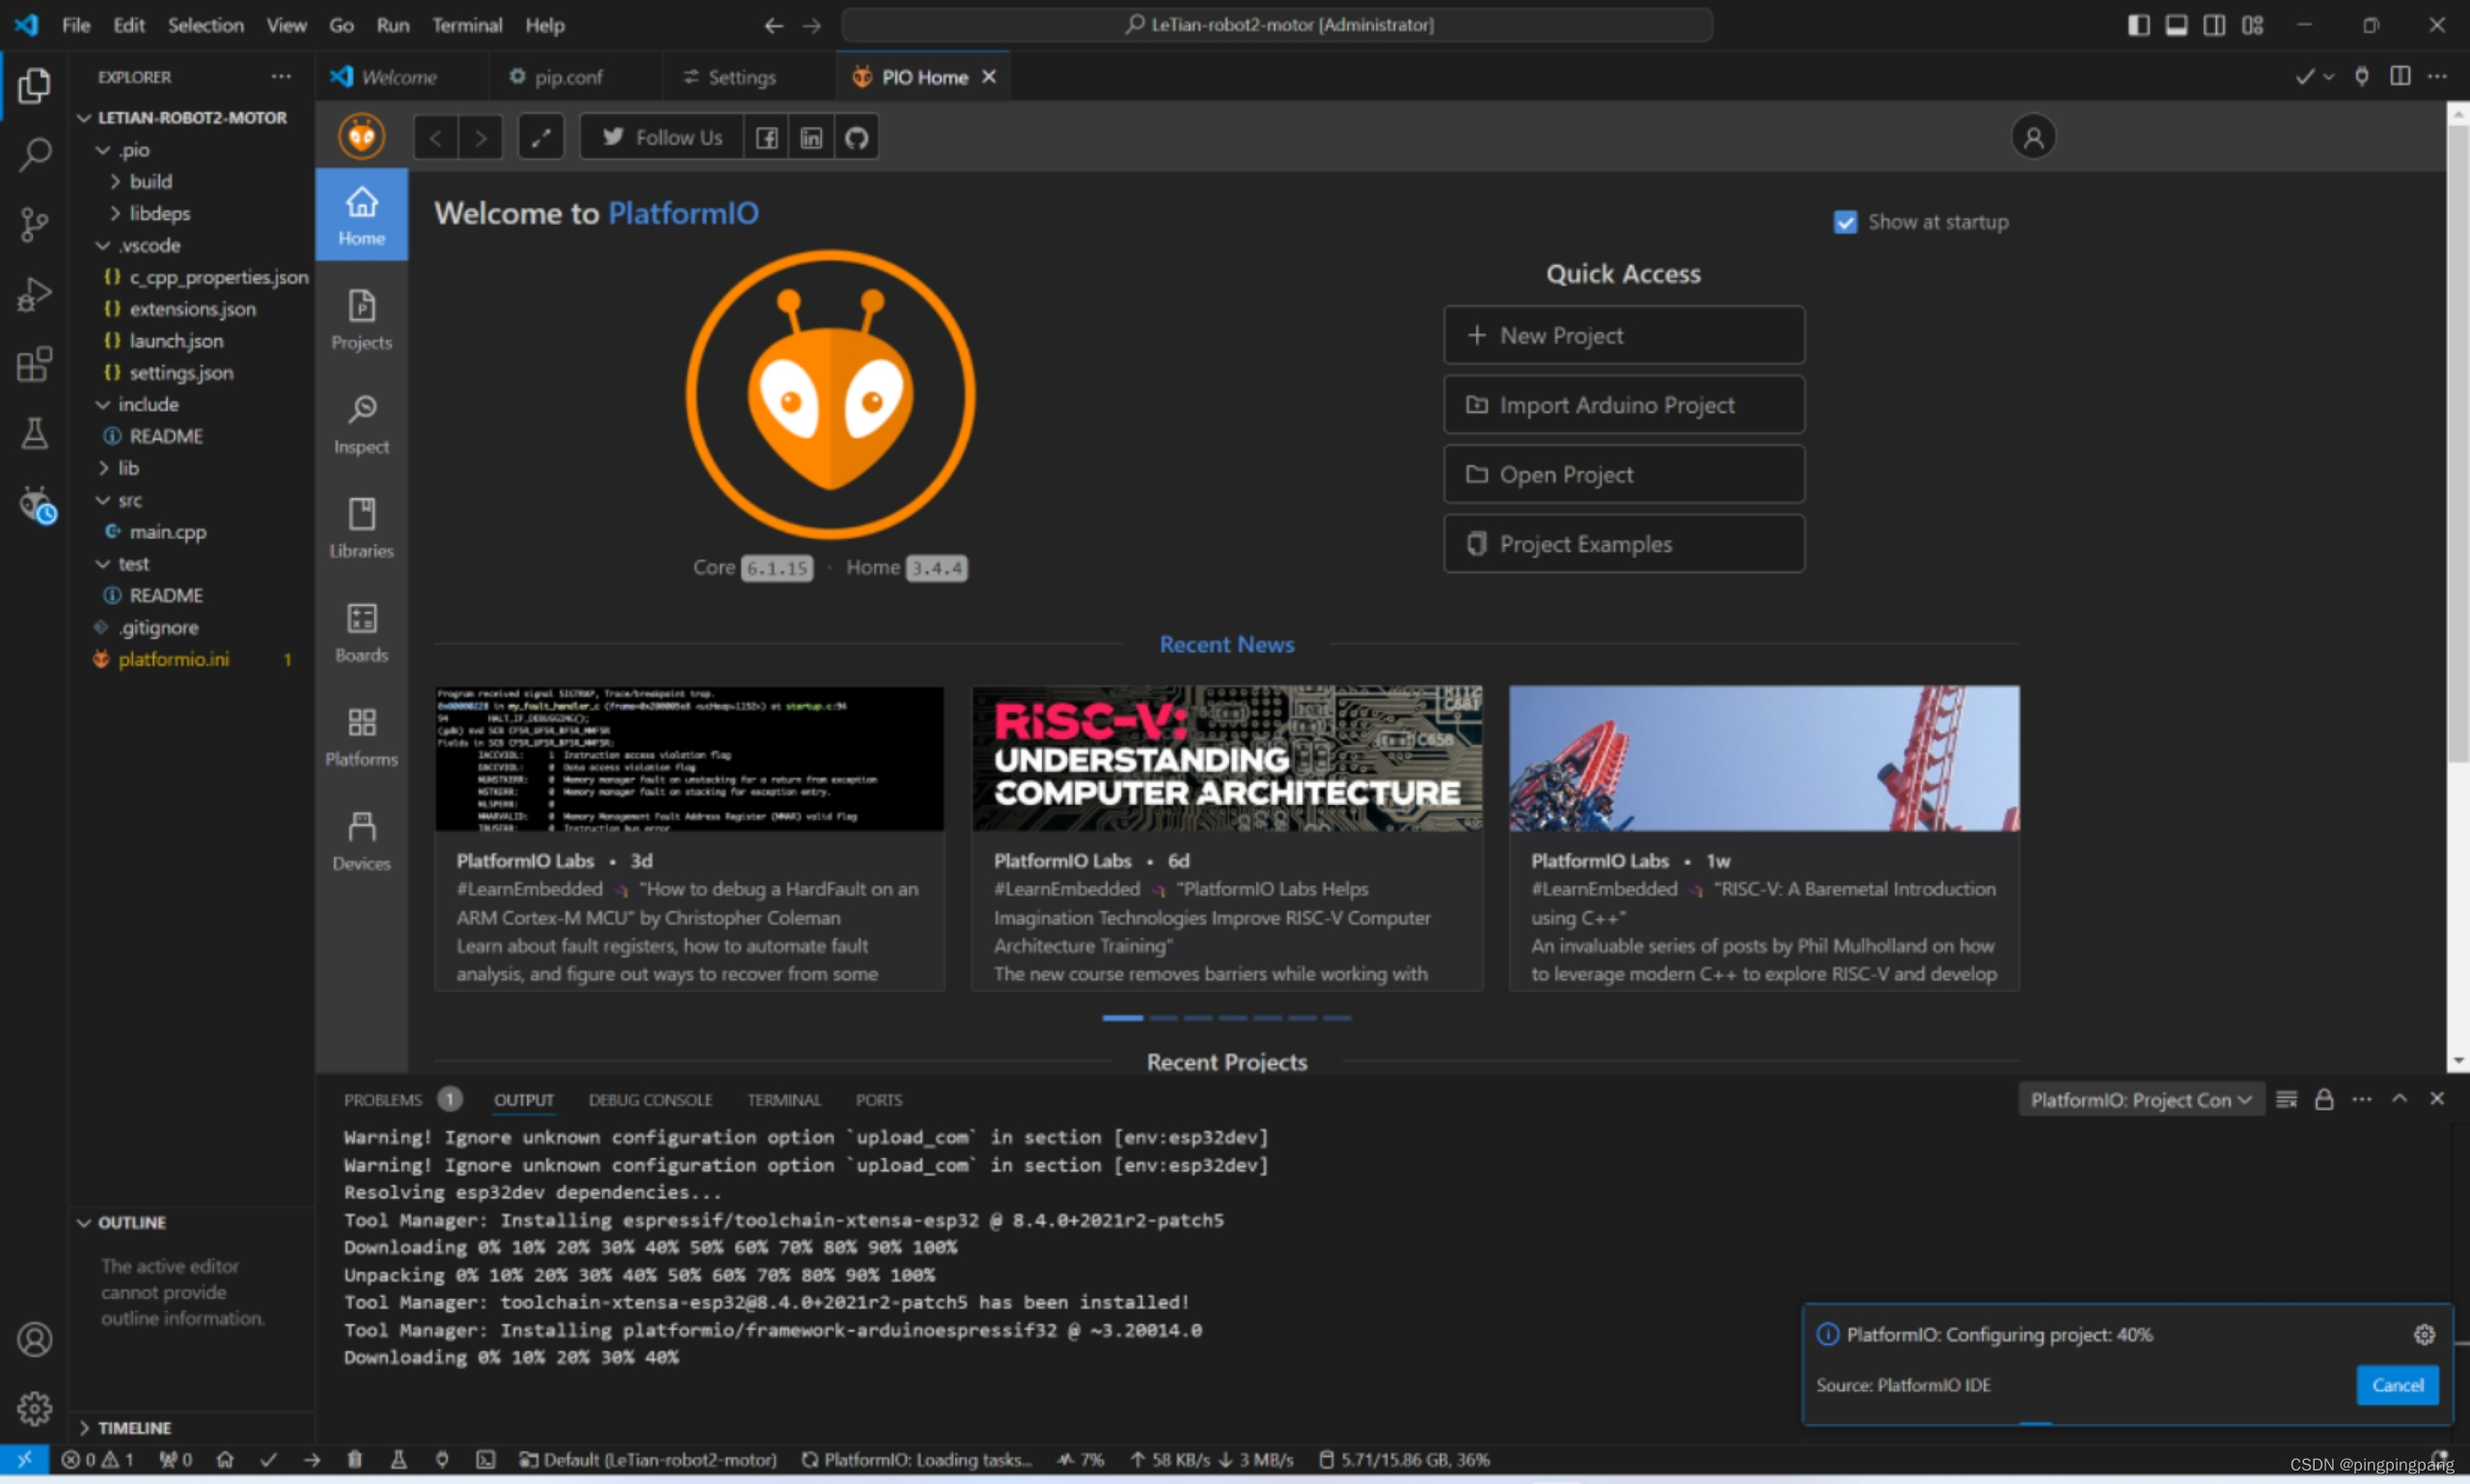The width and height of the screenshot is (2470, 1484).
Task: Click the PIO Home back arrow
Action: click(436, 138)
